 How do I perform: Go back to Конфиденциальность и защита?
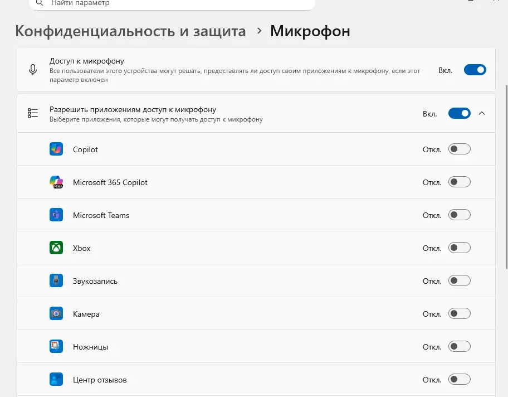click(130, 31)
